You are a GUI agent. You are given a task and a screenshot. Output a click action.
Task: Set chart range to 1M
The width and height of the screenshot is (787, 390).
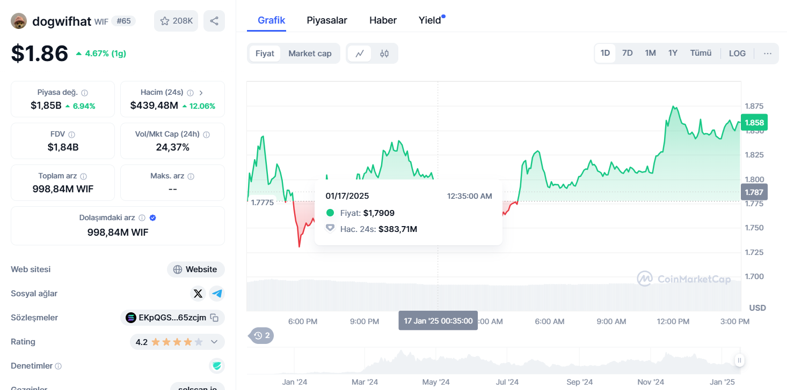(x=651, y=53)
